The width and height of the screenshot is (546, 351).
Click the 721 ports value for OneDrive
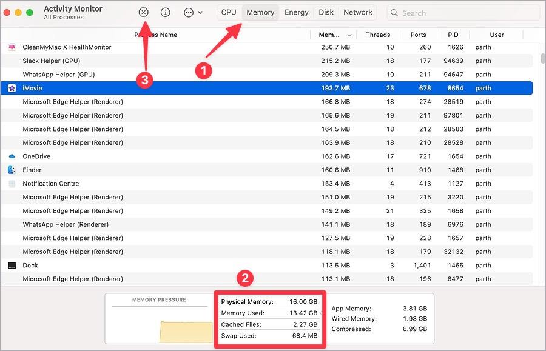(425, 156)
